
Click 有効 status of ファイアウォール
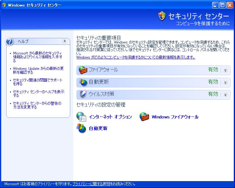point(213,70)
